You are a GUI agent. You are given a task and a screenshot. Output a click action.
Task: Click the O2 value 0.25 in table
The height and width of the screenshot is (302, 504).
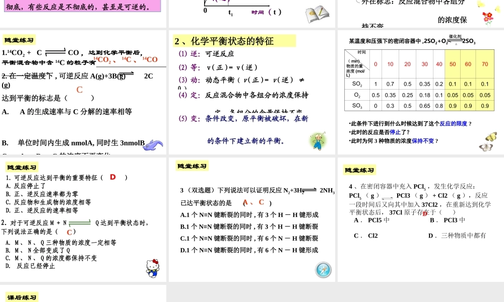pyautogui.click(x=407, y=95)
